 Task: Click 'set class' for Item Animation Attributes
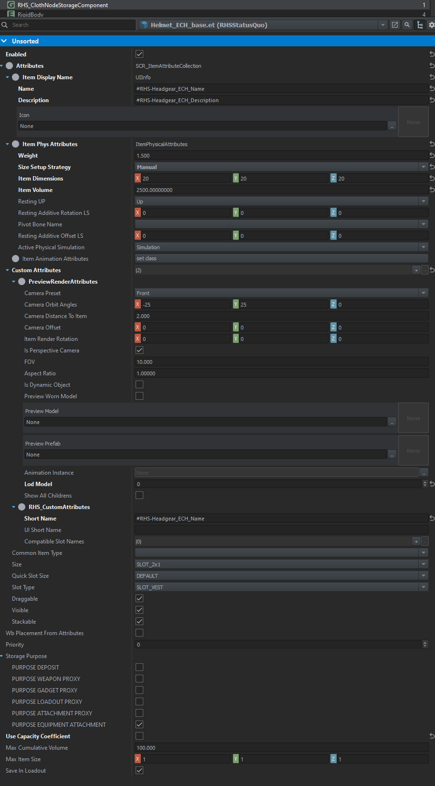click(281, 259)
